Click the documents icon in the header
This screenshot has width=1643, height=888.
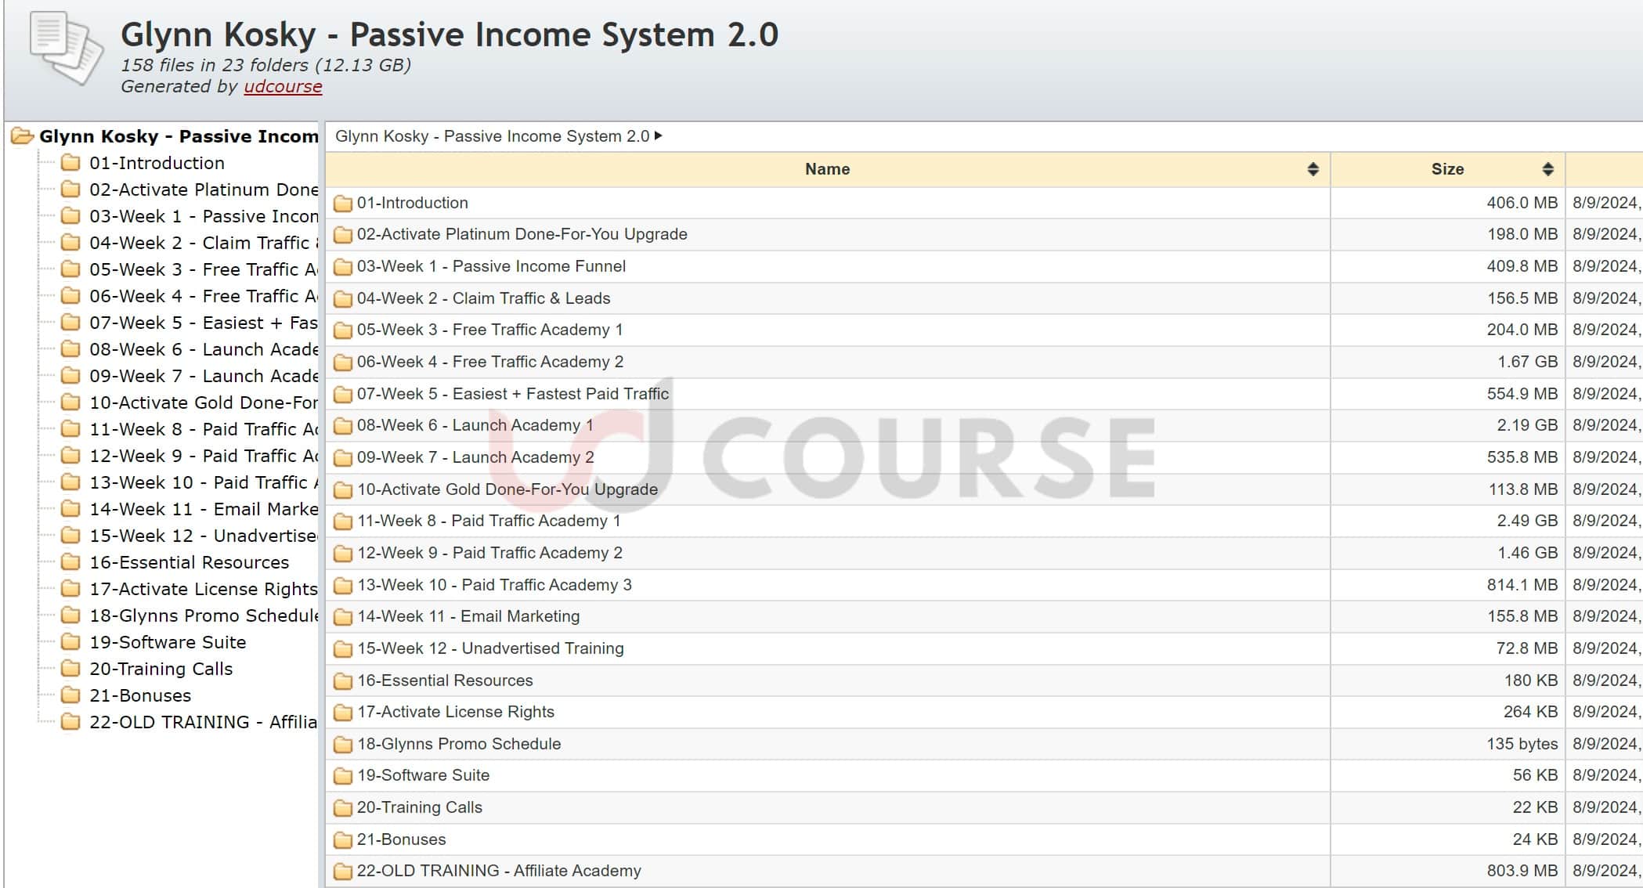pyautogui.click(x=66, y=49)
